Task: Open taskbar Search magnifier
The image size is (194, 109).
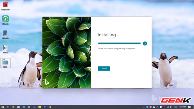Action: tap(8, 107)
